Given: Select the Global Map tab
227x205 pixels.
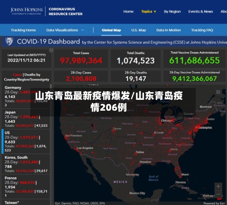Looking at the screenshot, I should point(111,30).
